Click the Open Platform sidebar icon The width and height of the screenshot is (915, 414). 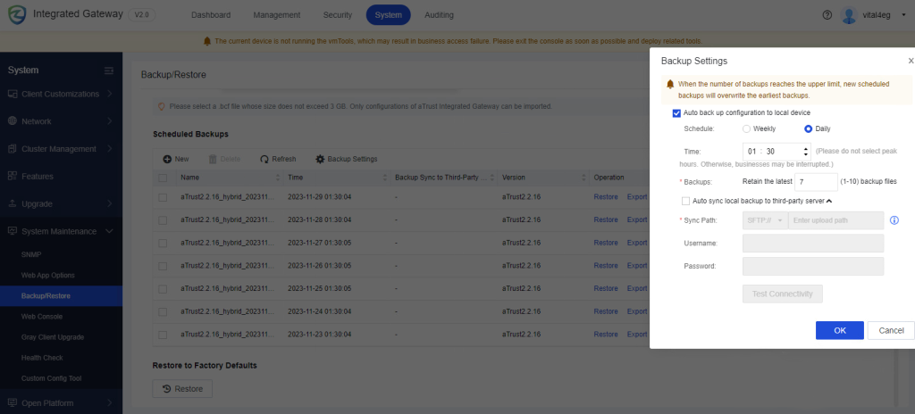tap(13, 403)
